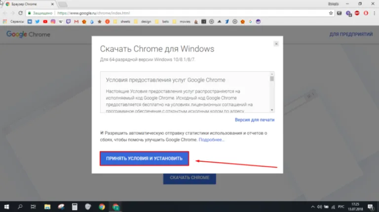The image size is (379, 212).
Task: Open the design bookmark folder
Action: pyautogui.click(x=143, y=22)
